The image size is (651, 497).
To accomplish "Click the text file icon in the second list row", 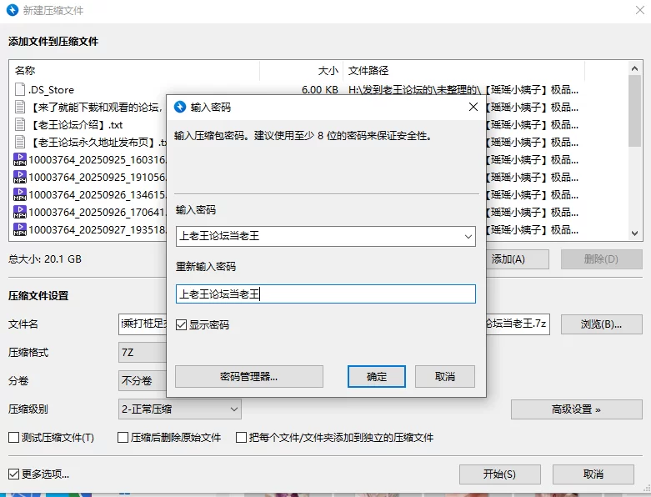I will click(x=20, y=107).
